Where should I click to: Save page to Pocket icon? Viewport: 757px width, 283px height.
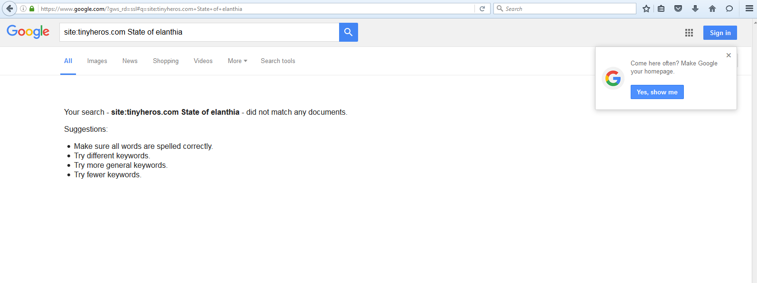point(678,9)
